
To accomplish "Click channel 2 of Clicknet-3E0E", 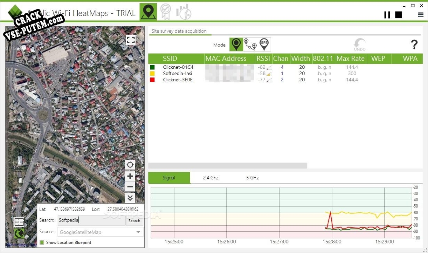I will tap(282, 79).
